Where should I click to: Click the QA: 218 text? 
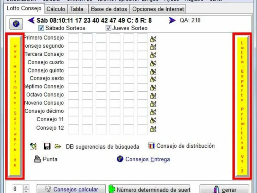[x=190, y=20]
